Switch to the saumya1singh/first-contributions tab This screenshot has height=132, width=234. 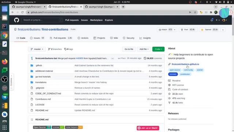29,7
